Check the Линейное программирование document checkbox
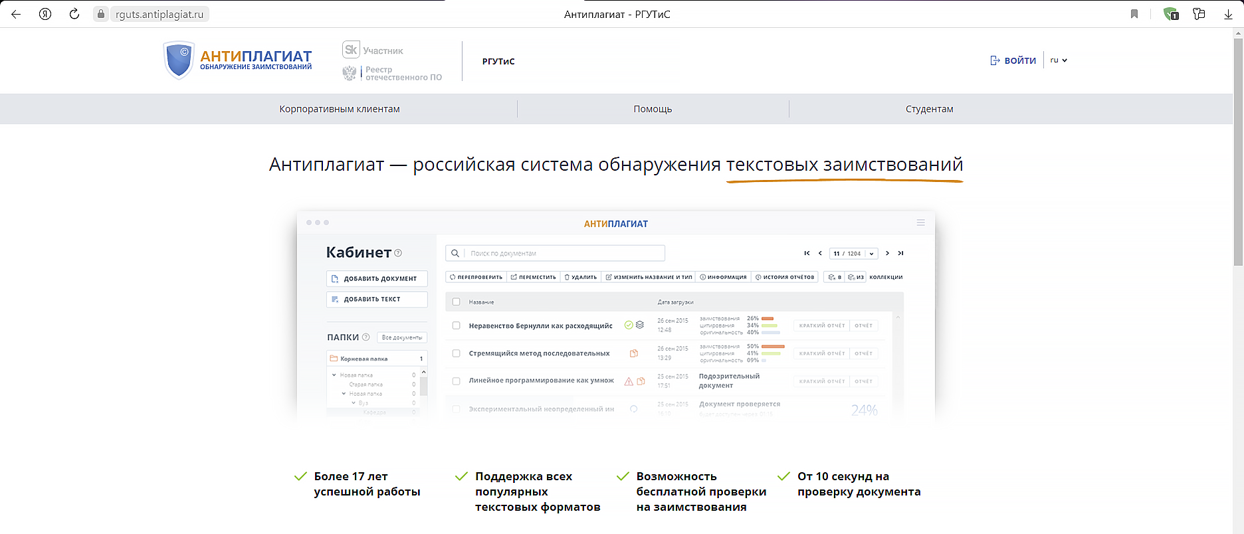This screenshot has height=534, width=1244. [x=456, y=381]
